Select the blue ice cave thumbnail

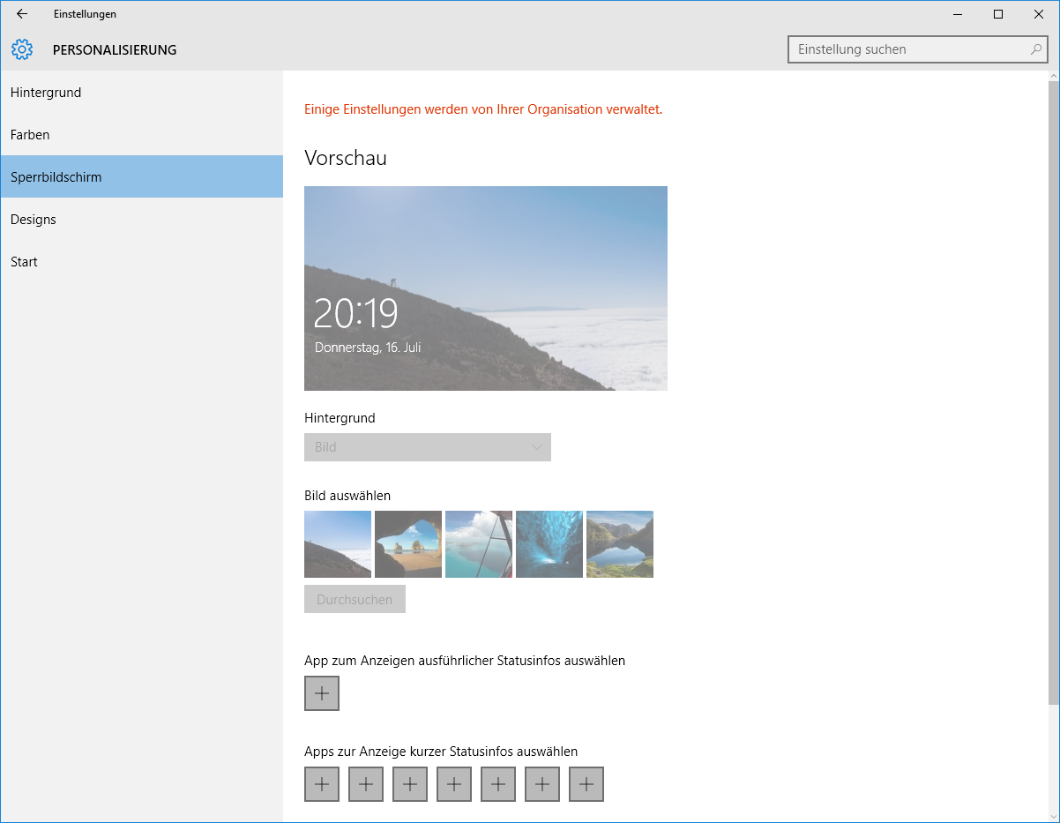549,544
